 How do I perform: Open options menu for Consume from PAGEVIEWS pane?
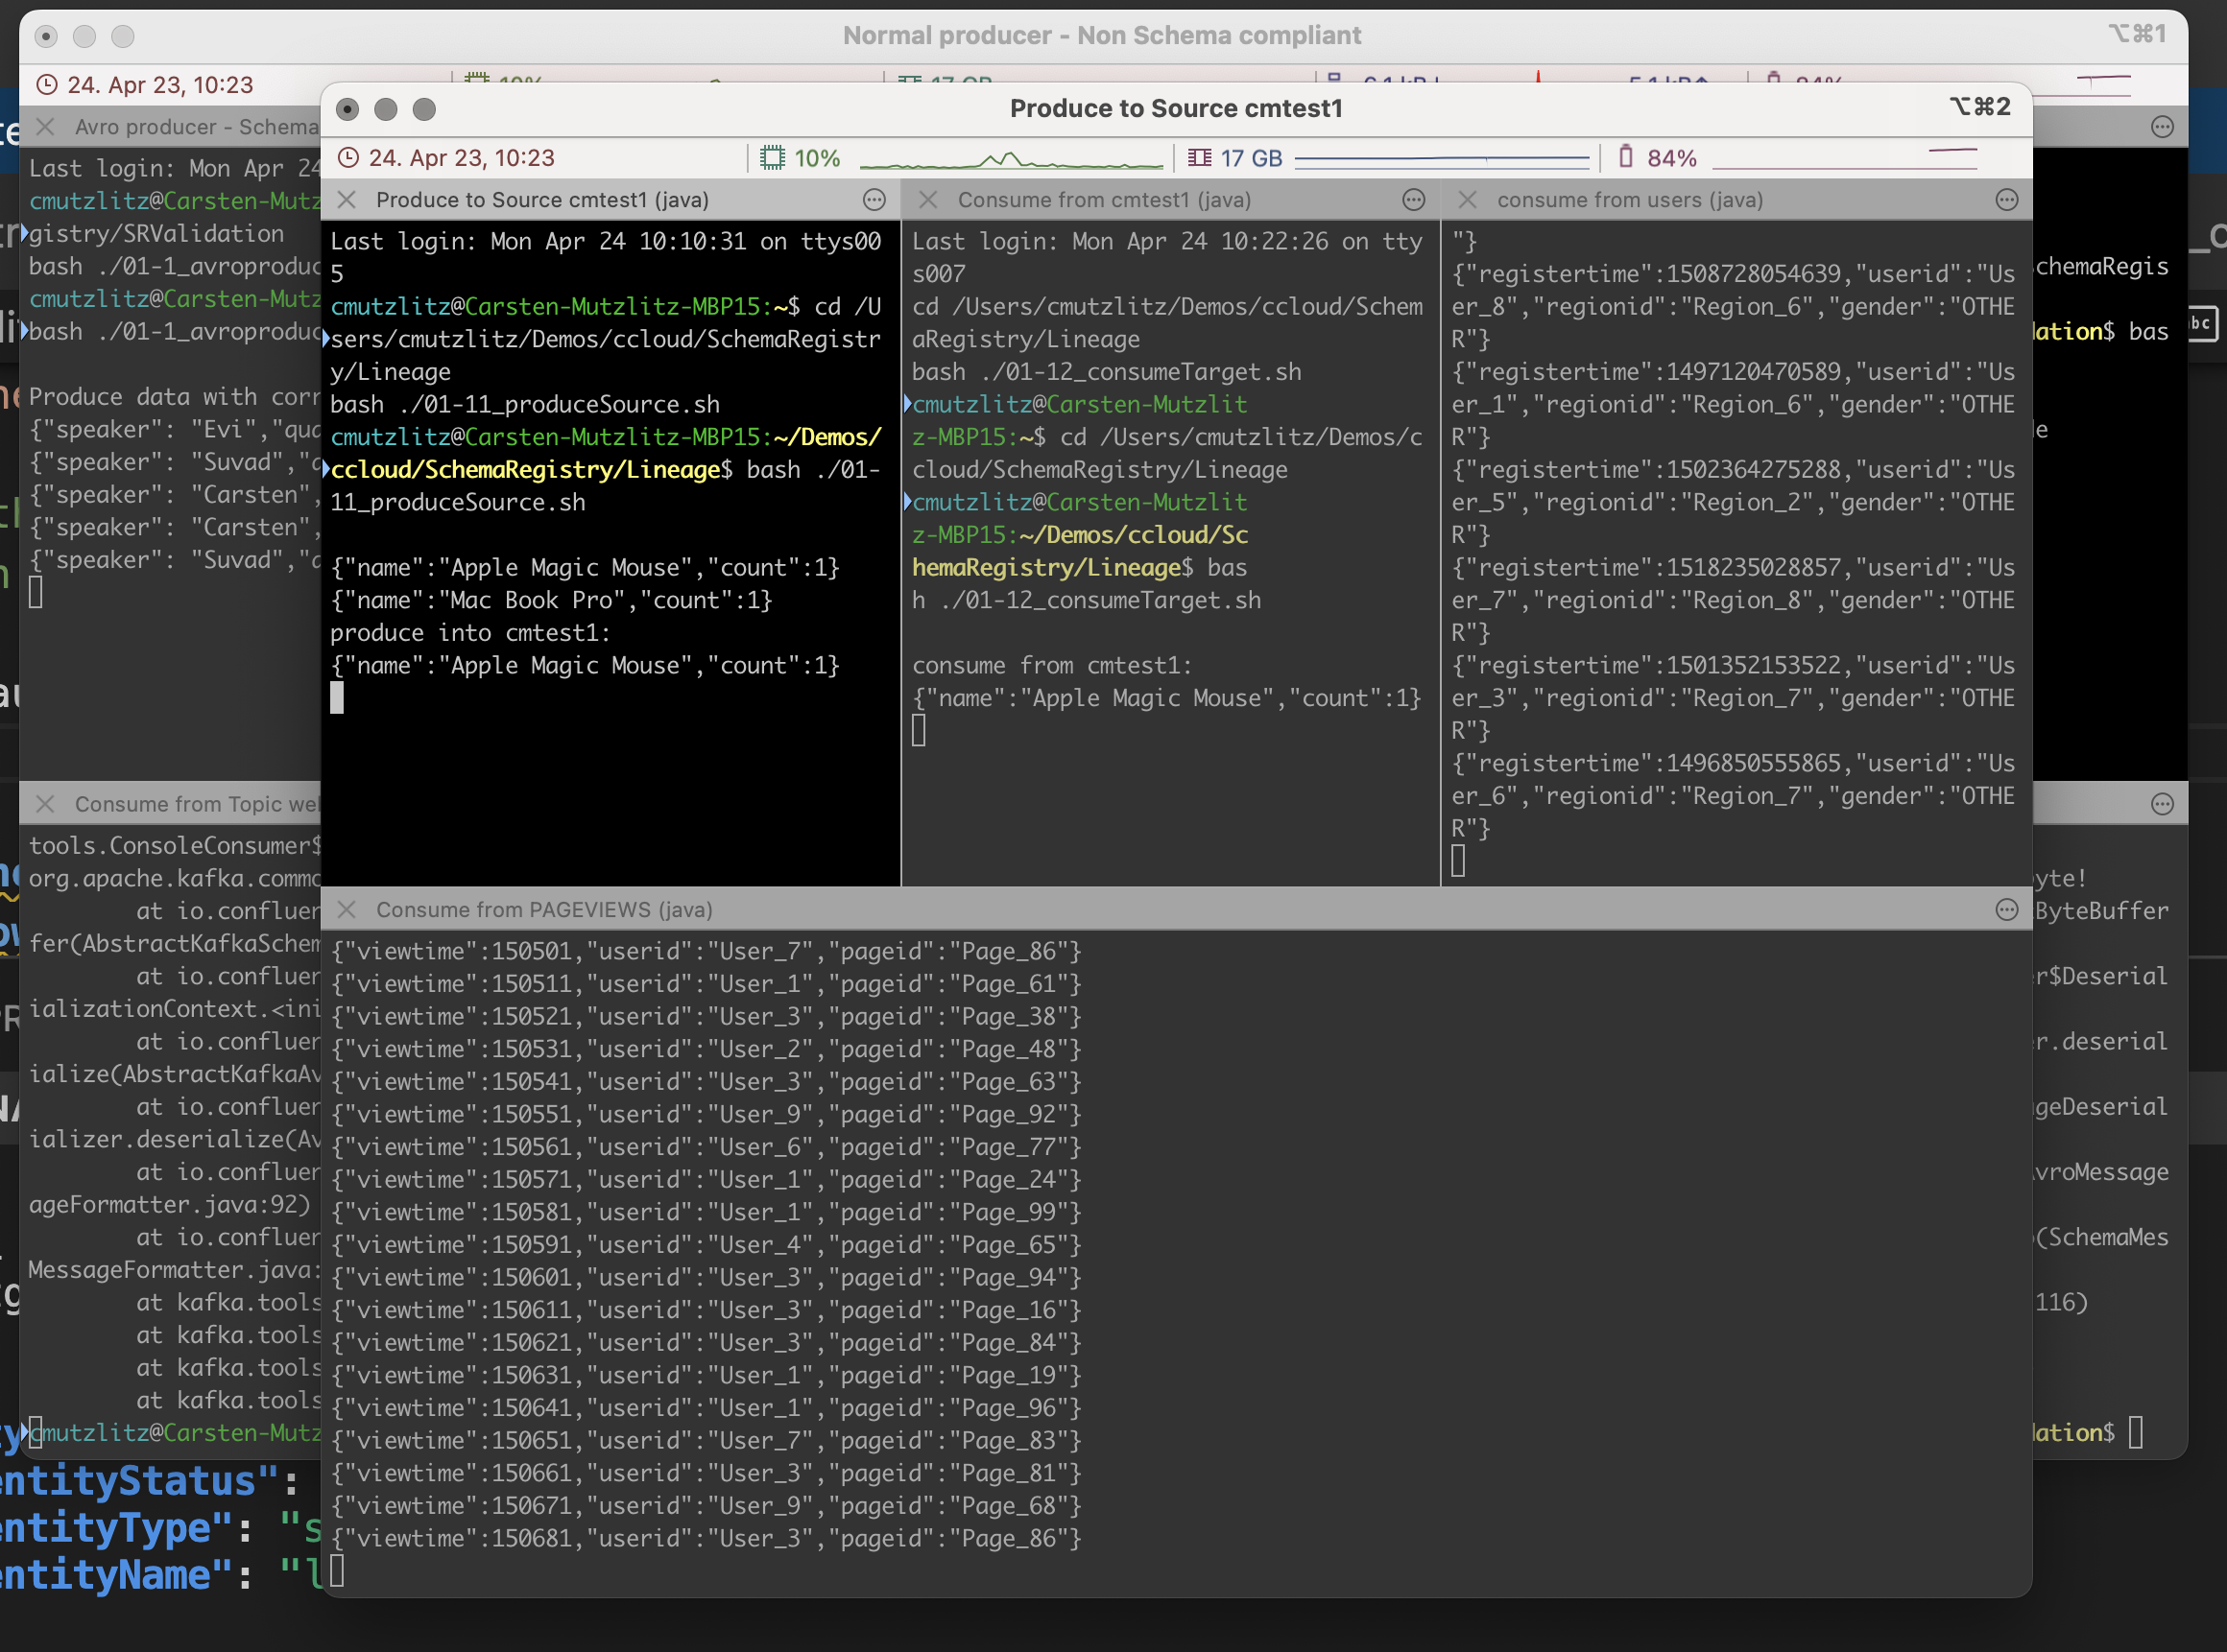coord(2006,910)
